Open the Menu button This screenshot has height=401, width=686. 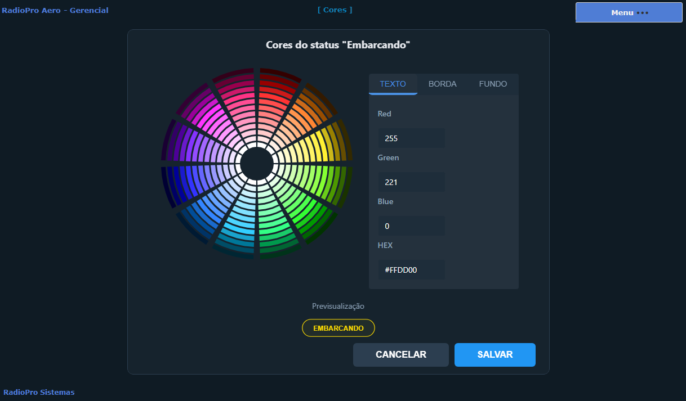(x=629, y=12)
